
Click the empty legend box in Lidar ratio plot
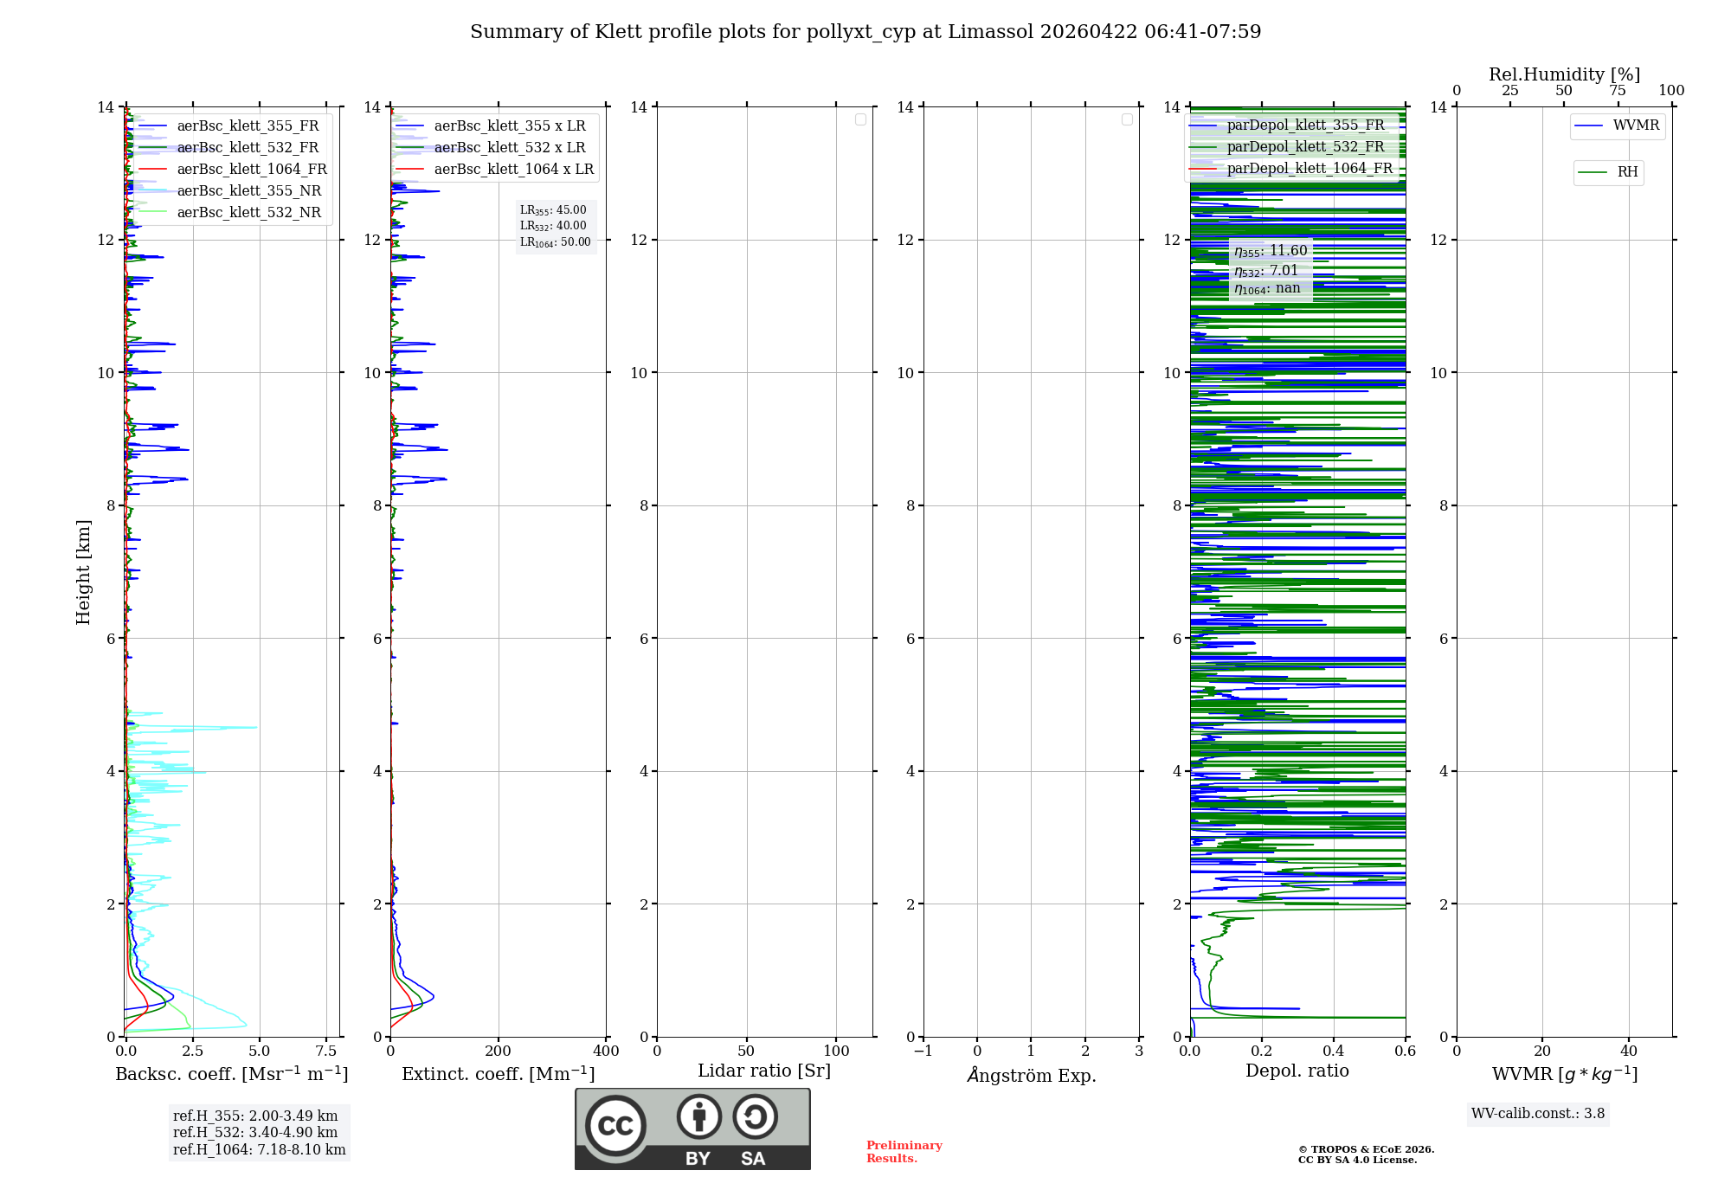tap(860, 119)
